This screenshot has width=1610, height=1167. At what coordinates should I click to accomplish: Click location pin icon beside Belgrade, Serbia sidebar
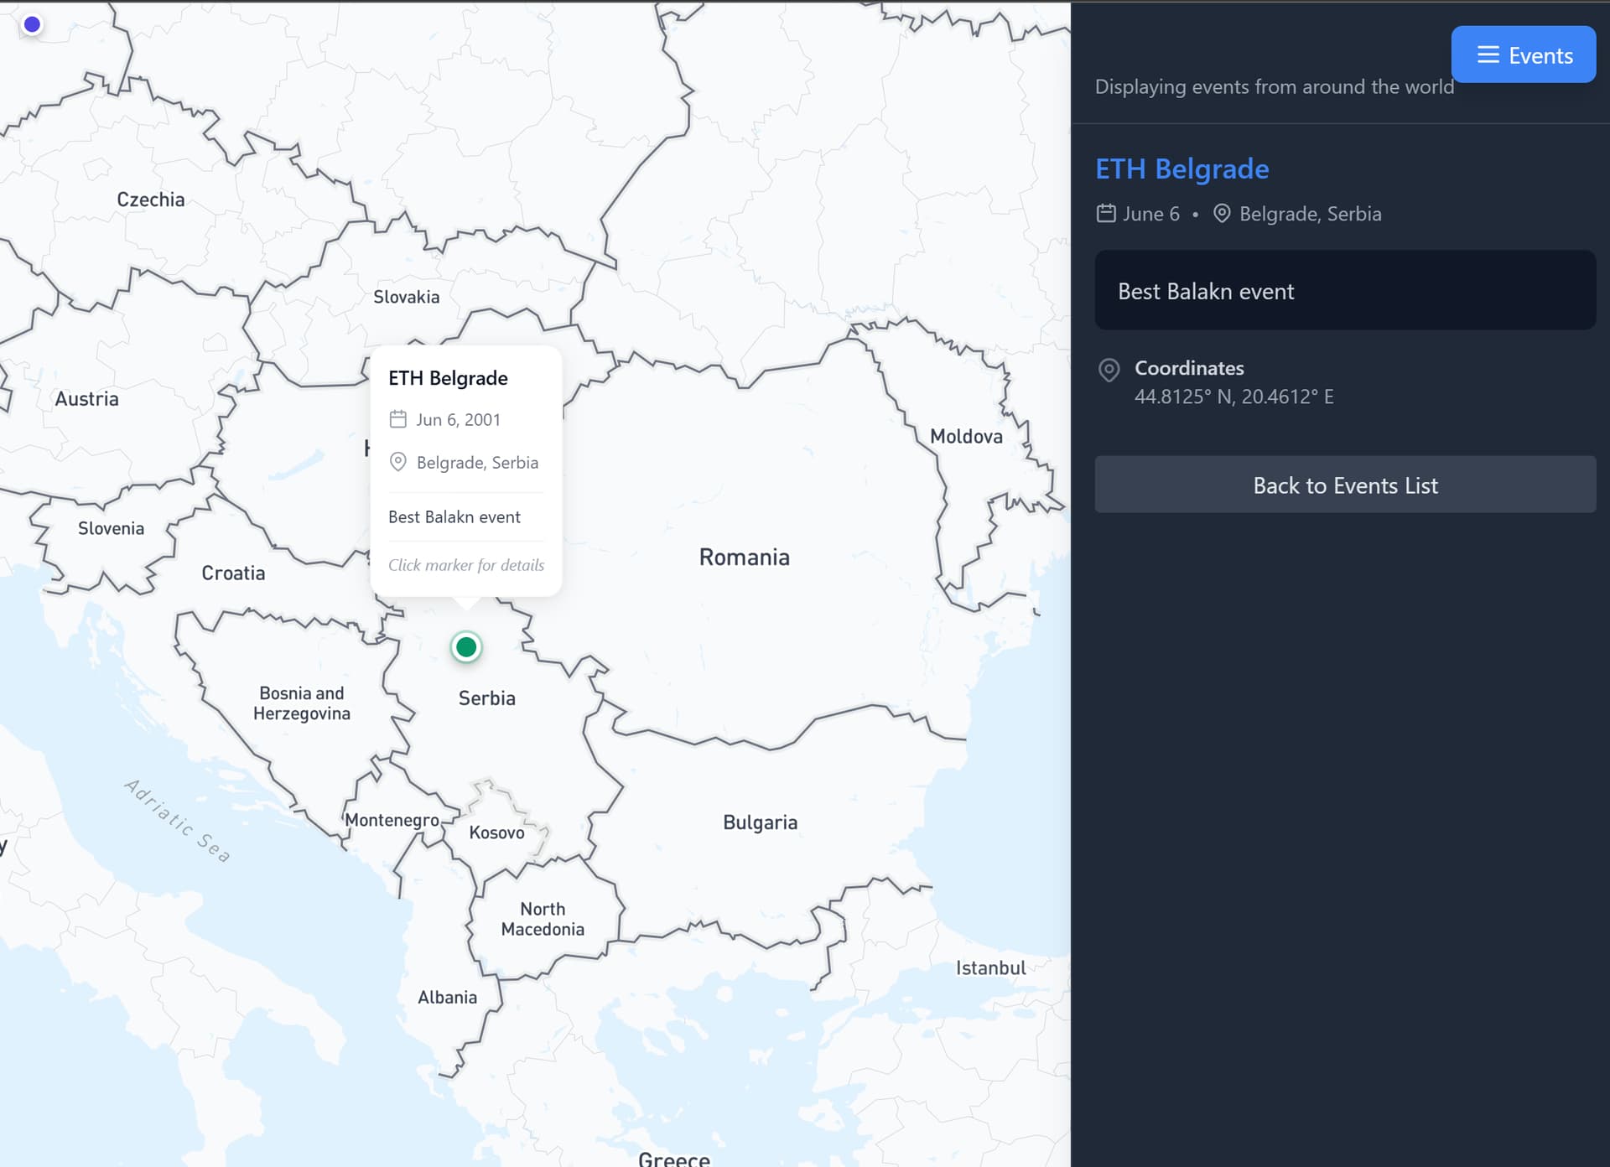(x=1222, y=214)
